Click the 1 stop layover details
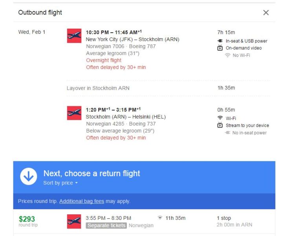The image size is (286, 236). coord(224,218)
